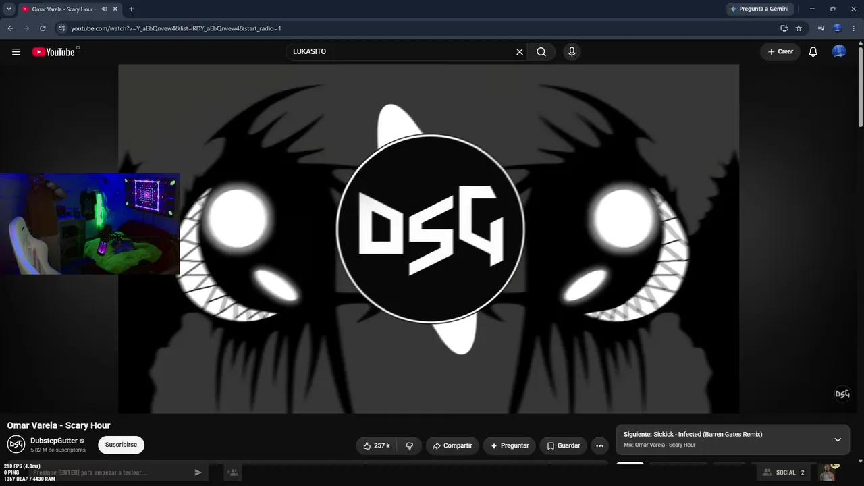The height and width of the screenshot is (486, 864).
Task: View site information icon in address bar
Action: 61,28
